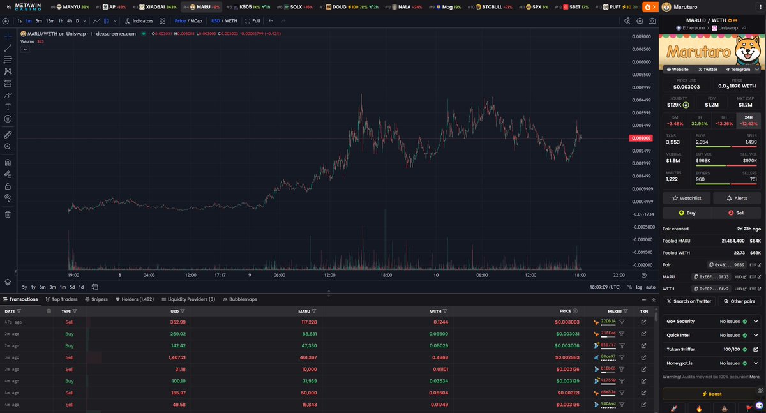Take a chart snapshot with camera icon
Viewport: 766px width, 413px height.
[651, 20]
